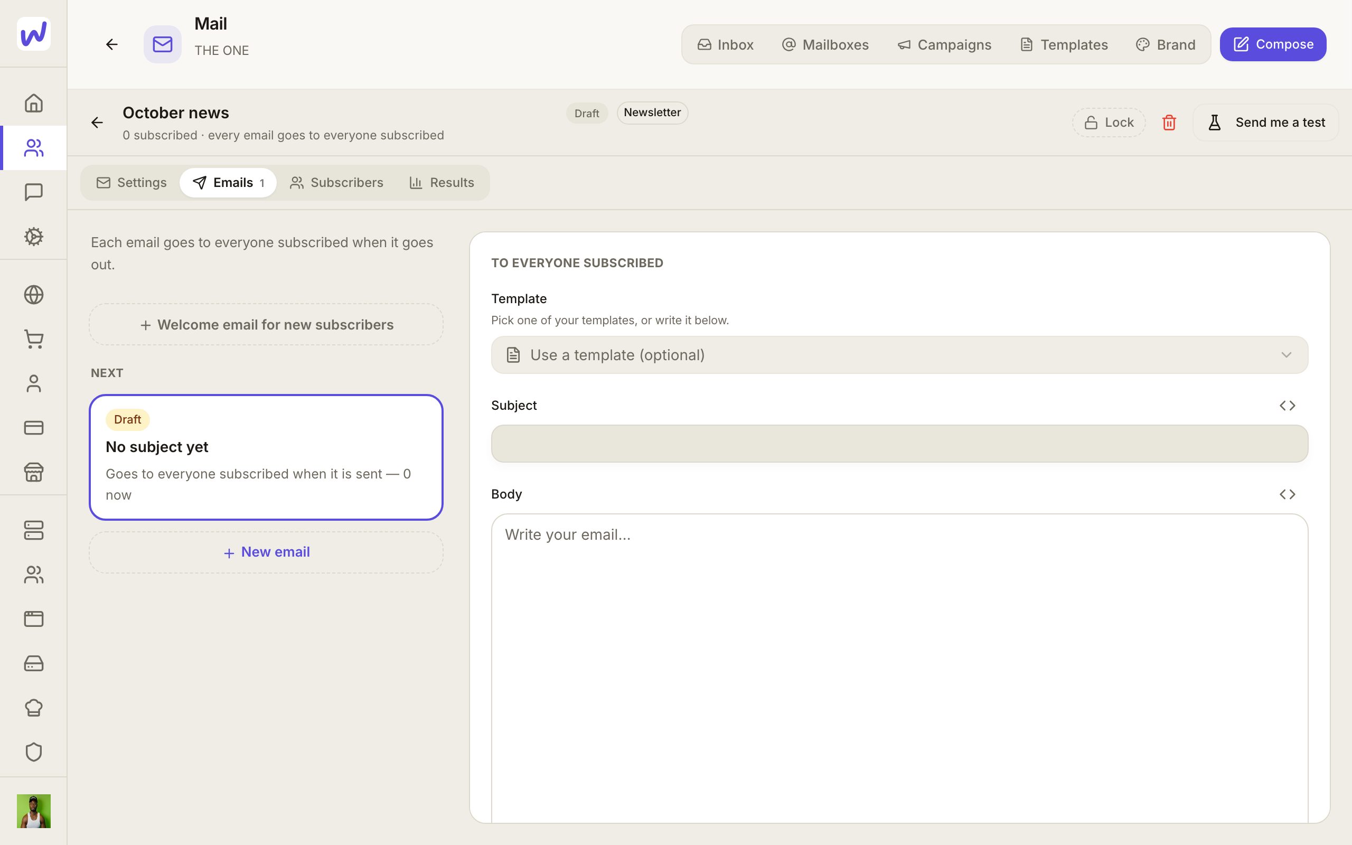
Task: Open the Mailboxes section
Action: pyautogui.click(x=825, y=45)
